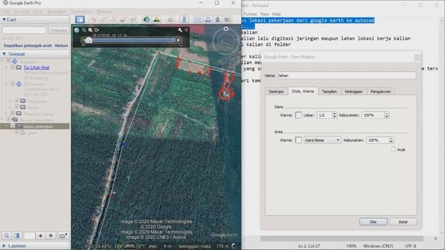Click the Print toolbar icon
Viewport: 445px width, 250px height.
tap(208, 19)
